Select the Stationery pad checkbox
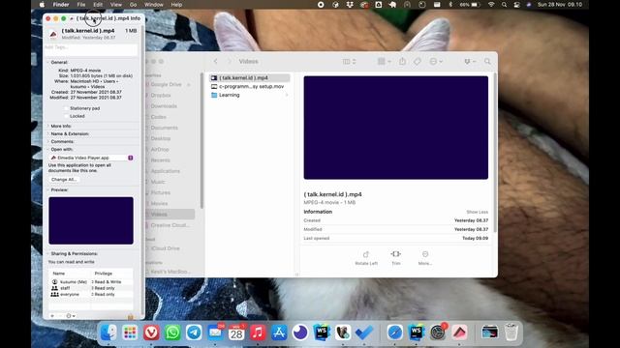This screenshot has height=348, width=620. 66,108
